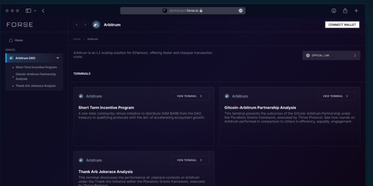Viewport: 373px width, 186px height.
Task: Open a new tab with plus icon
Action: (356, 11)
